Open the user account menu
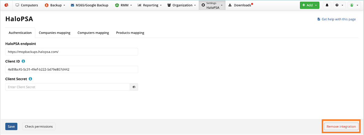This screenshot has height=135, width=364. tap(354, 5)
